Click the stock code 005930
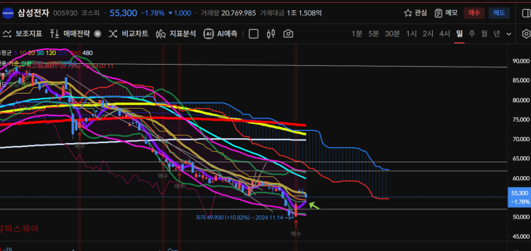 [65, 13]
